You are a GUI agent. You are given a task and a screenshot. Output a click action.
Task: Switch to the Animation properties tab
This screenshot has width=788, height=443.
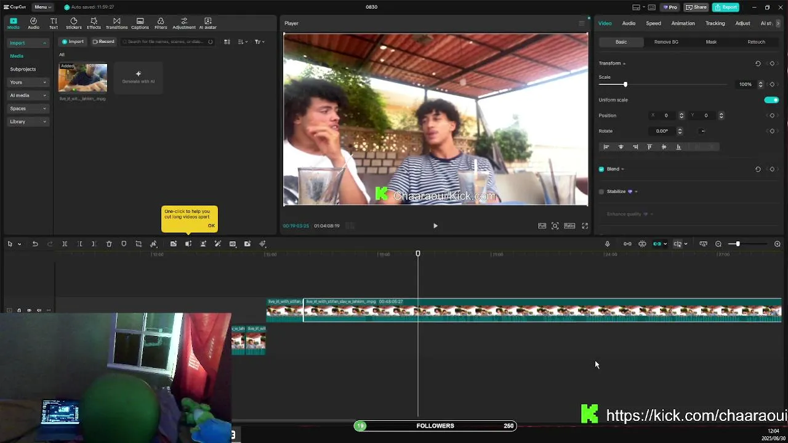(683, 23)
